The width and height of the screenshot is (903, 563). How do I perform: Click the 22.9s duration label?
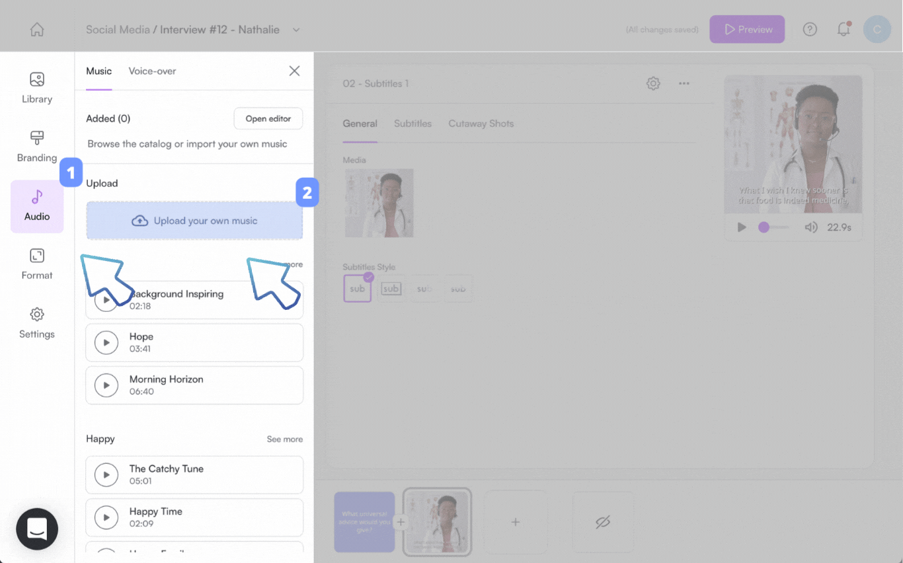pos(839,227)
